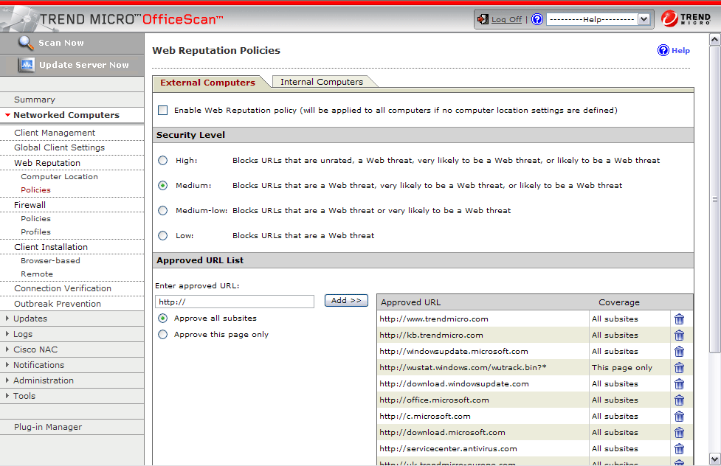721x466 pixels.
Task: Click the Coverage column header
Action: coord(619,302)
